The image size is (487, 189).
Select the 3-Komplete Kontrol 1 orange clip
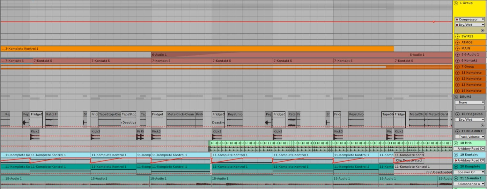[197, 49]
